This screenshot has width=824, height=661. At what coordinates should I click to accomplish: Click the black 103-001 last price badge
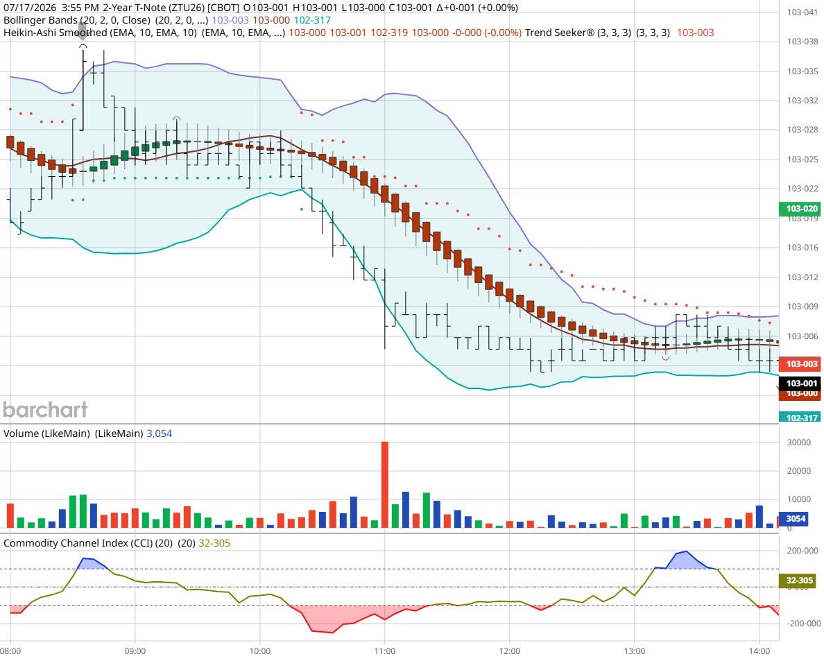pos(799,383)
